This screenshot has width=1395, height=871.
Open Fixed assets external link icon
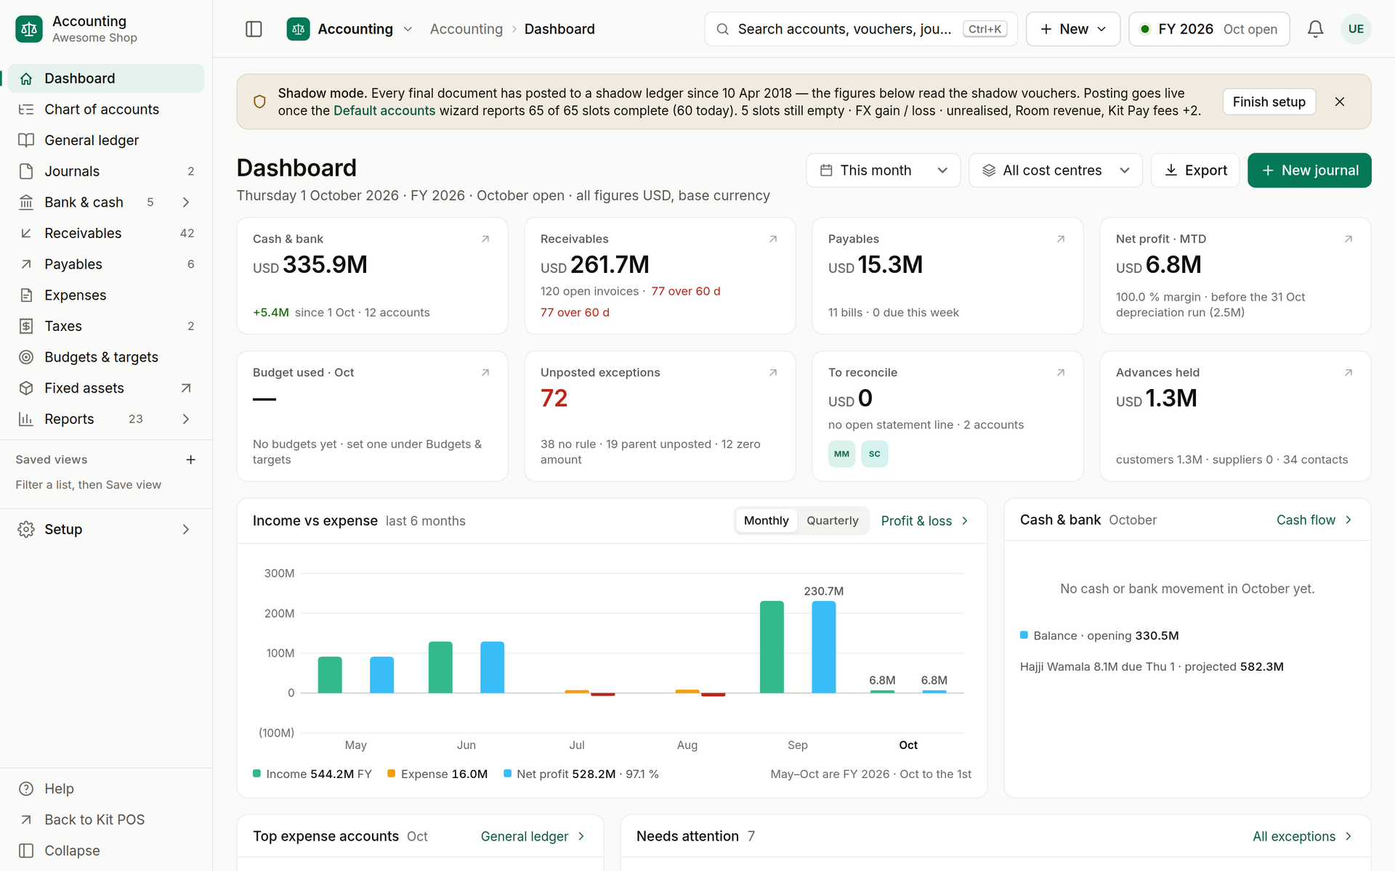pyautogui.click(x=186, y=388)
